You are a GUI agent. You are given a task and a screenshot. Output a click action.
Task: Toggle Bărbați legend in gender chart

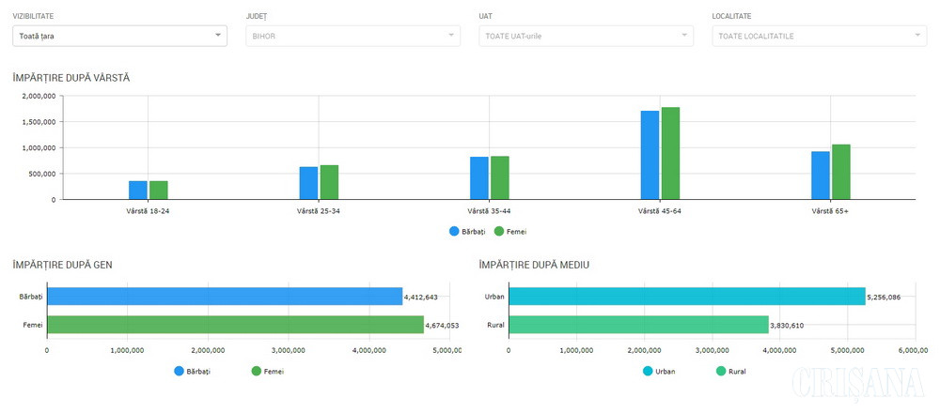[193, 372]
